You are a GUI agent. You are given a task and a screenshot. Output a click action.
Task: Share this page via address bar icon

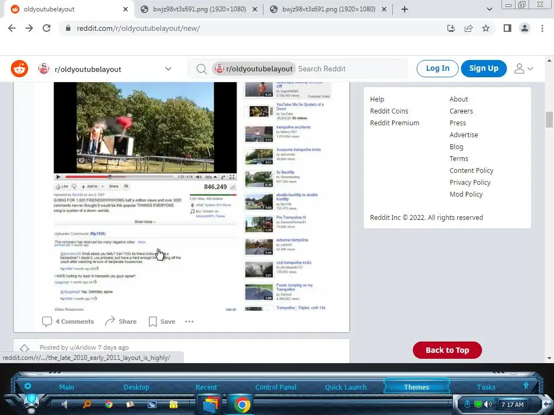tap(469, 28)
